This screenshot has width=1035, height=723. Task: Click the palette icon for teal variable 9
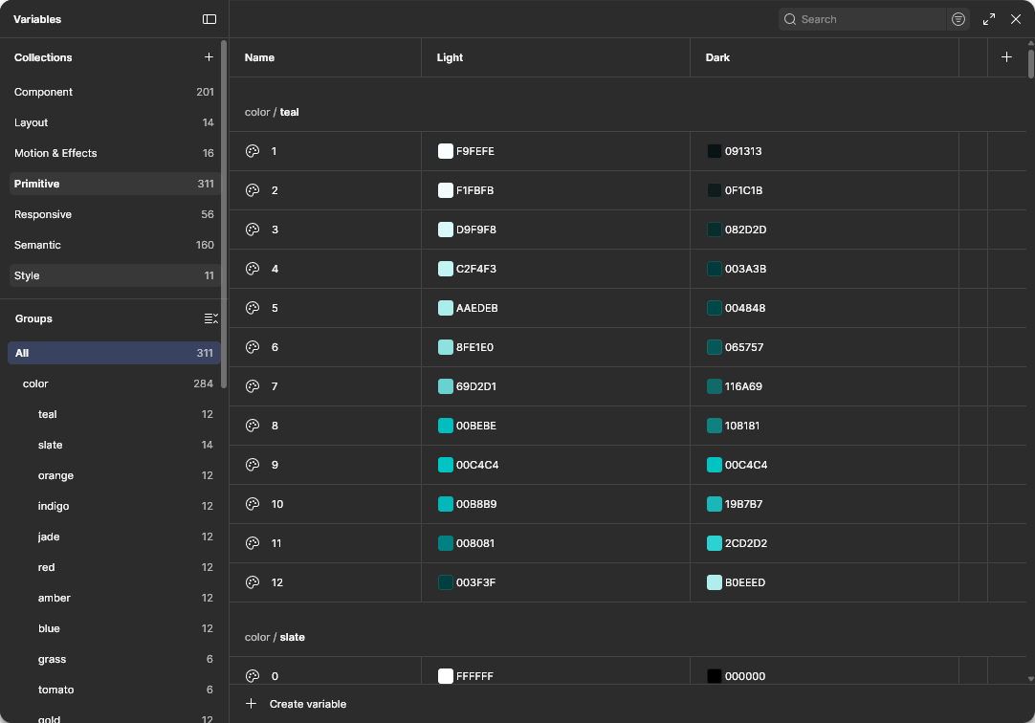253,465
